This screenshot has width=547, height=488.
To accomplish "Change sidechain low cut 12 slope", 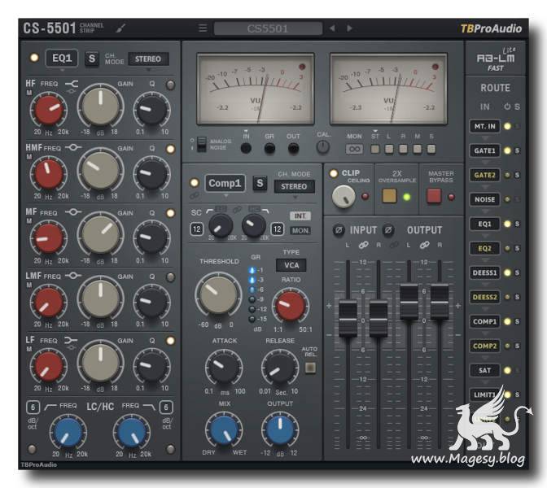I will [197, 229].
